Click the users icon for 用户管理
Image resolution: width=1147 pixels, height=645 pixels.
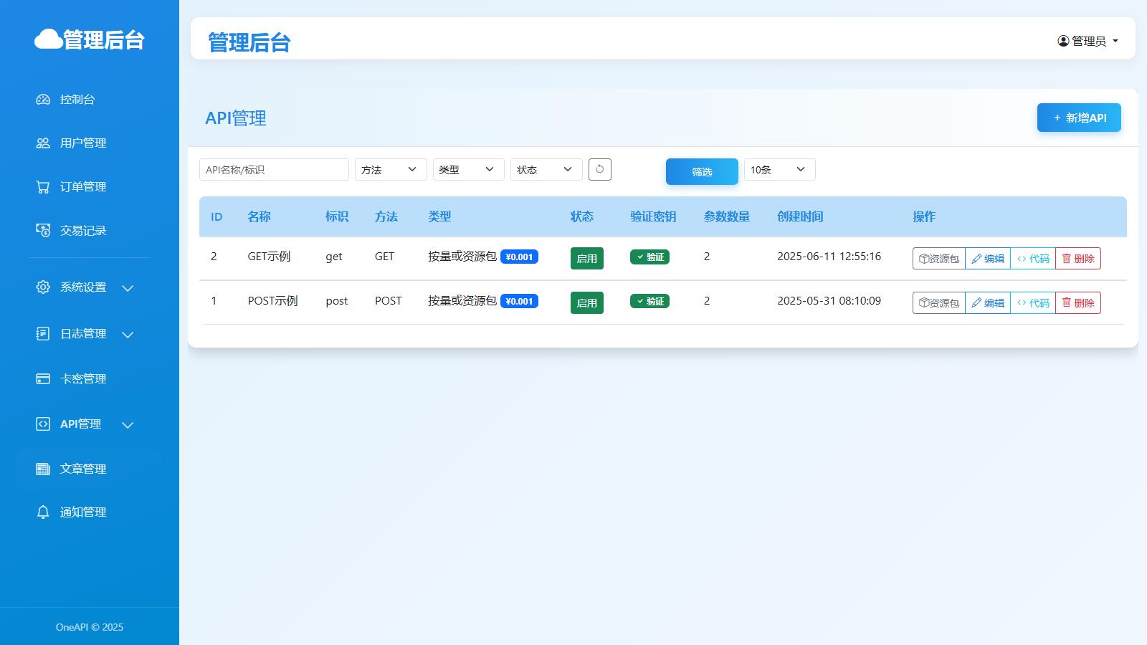tap(43, 143)
